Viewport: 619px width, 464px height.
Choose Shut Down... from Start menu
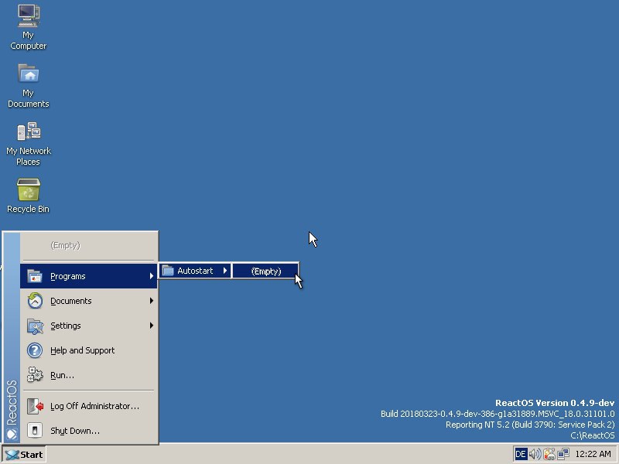click(x=89, y=431)
